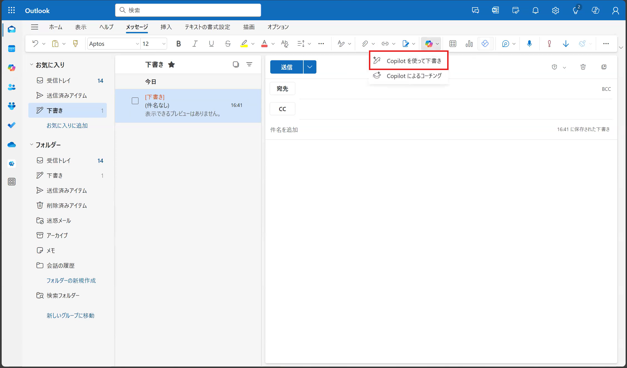This screenshot has width=627, height=368.
Task: Open highlight color dropdown arrow
Action: [x=253, y=44]
